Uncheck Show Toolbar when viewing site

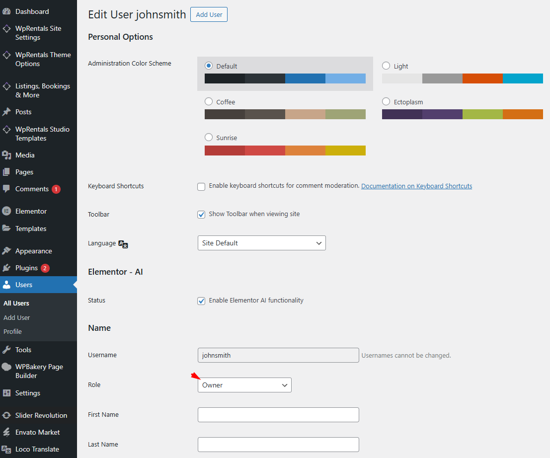[201, 215]
